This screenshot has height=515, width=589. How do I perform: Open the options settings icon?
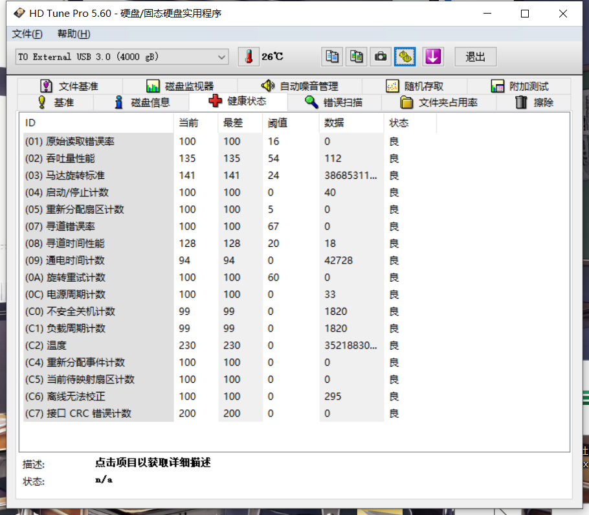click(405, 57)
